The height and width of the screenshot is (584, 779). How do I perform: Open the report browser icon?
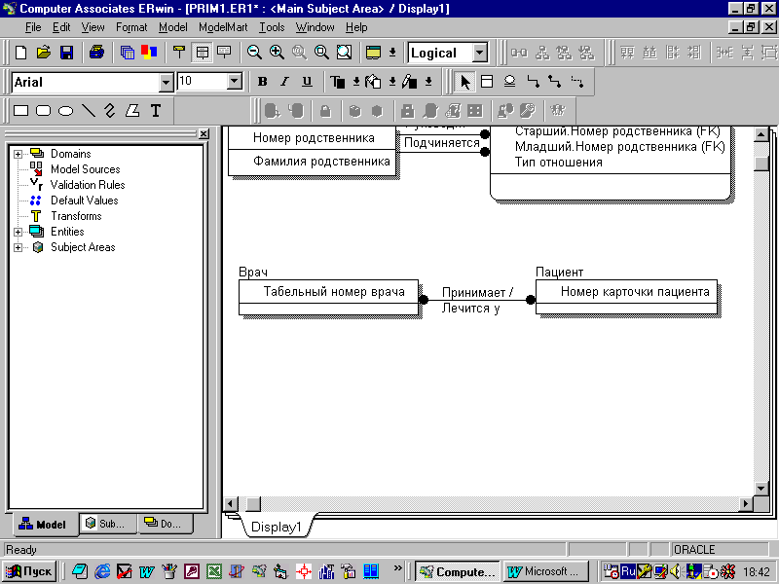tap(128, 53)
